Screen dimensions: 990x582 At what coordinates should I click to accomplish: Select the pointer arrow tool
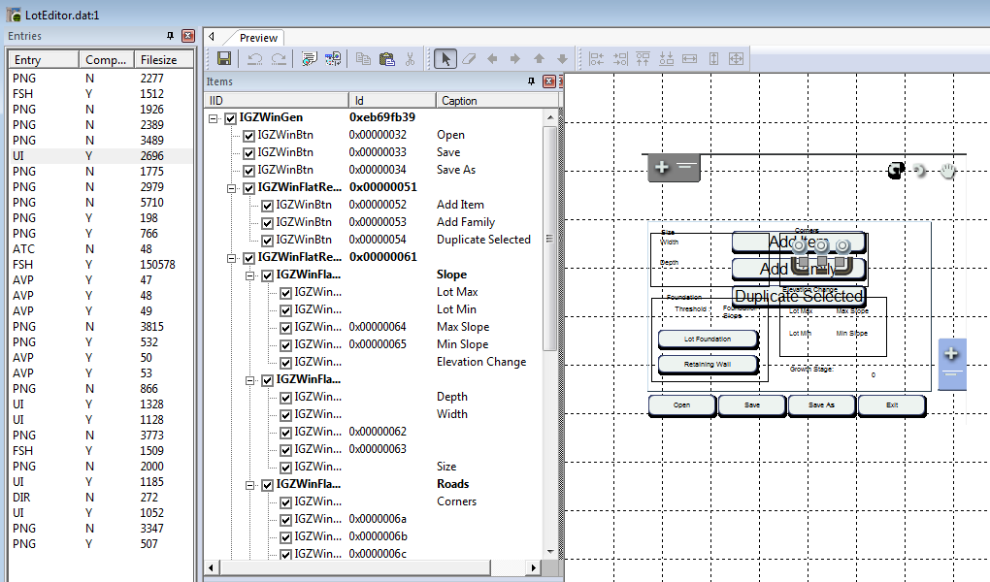coord(445,59)
